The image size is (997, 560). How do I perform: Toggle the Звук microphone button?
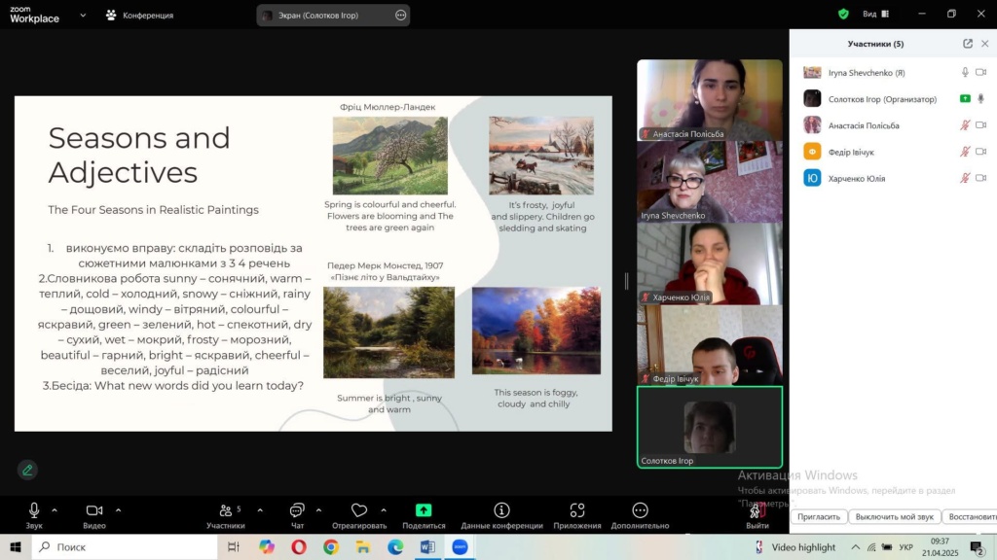pos(34,515)
